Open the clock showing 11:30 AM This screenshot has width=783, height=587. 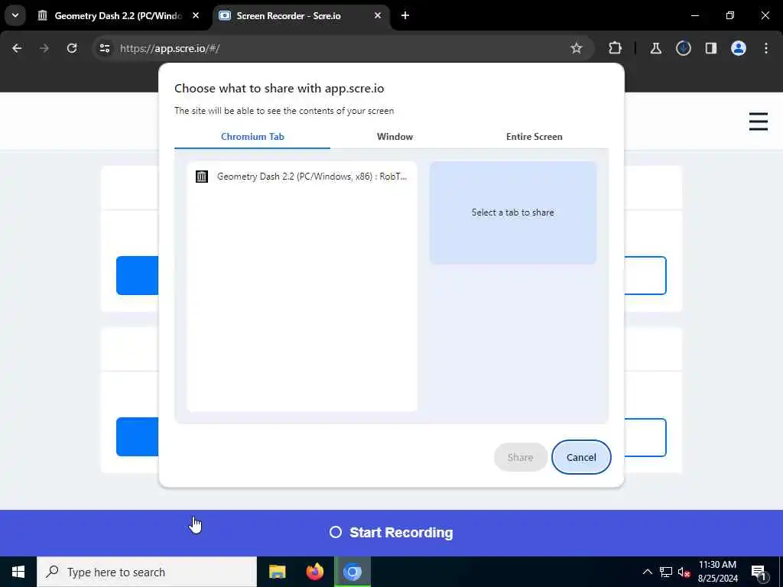pos(717,572)
